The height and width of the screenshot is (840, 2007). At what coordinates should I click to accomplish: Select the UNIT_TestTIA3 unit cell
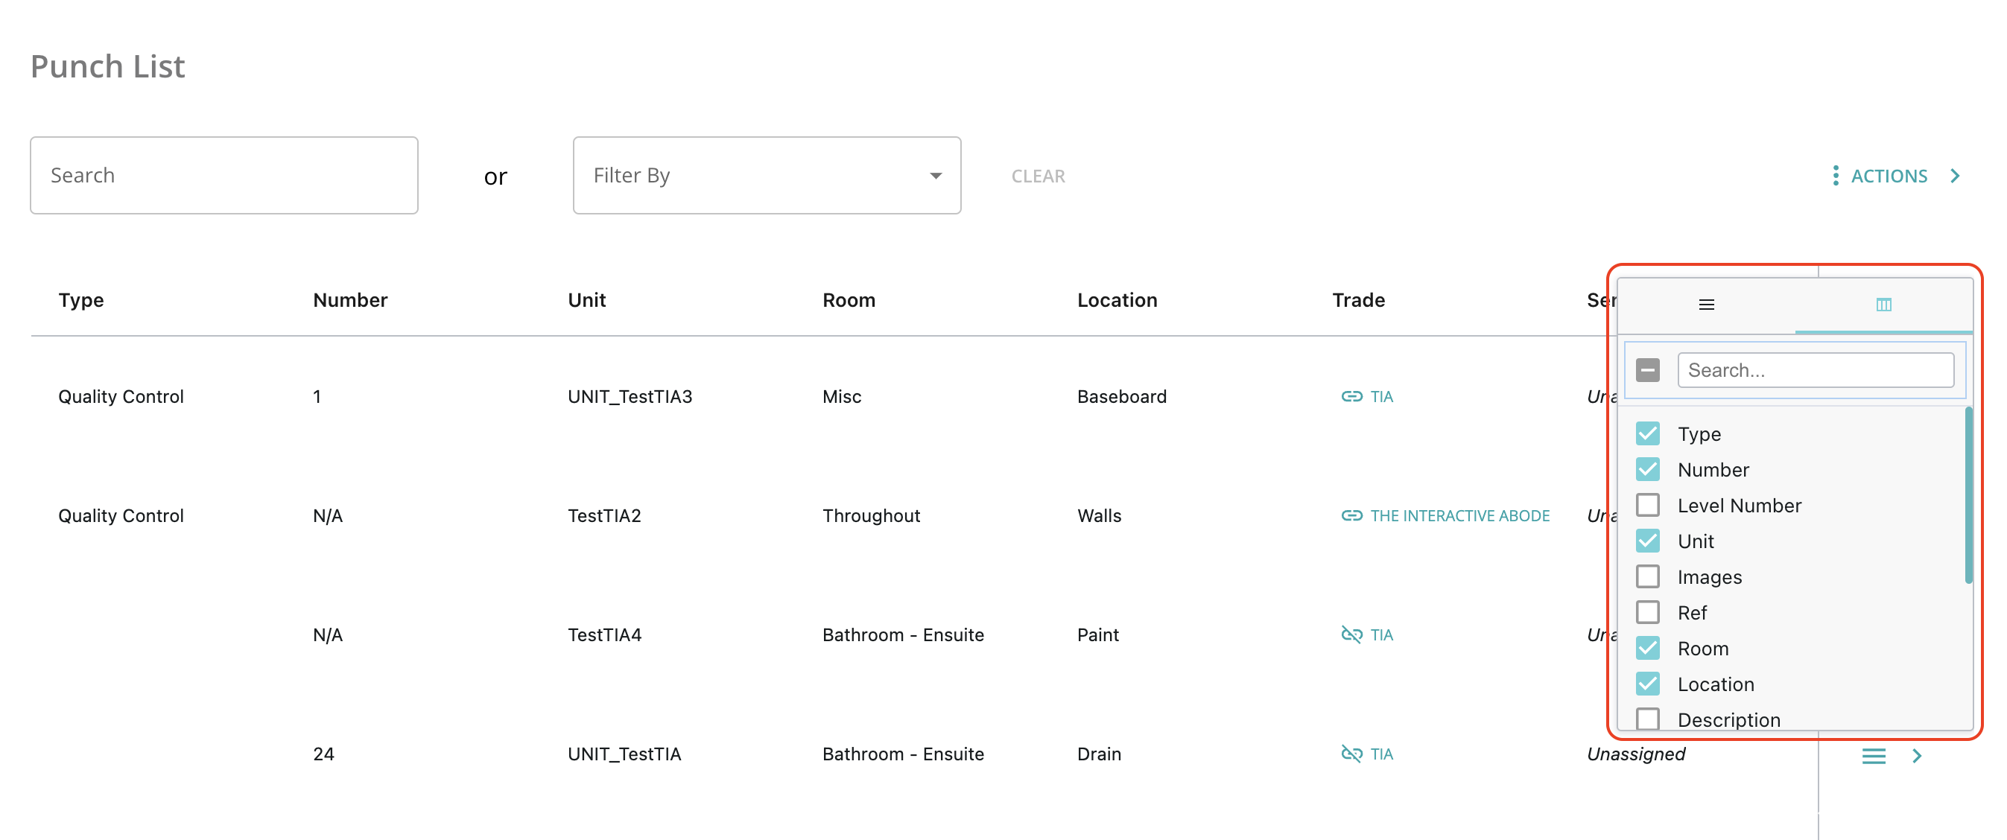[x=630, y=396]
